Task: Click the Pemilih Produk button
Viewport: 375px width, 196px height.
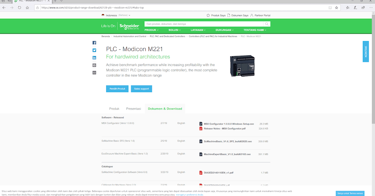Action: [117, 89]
